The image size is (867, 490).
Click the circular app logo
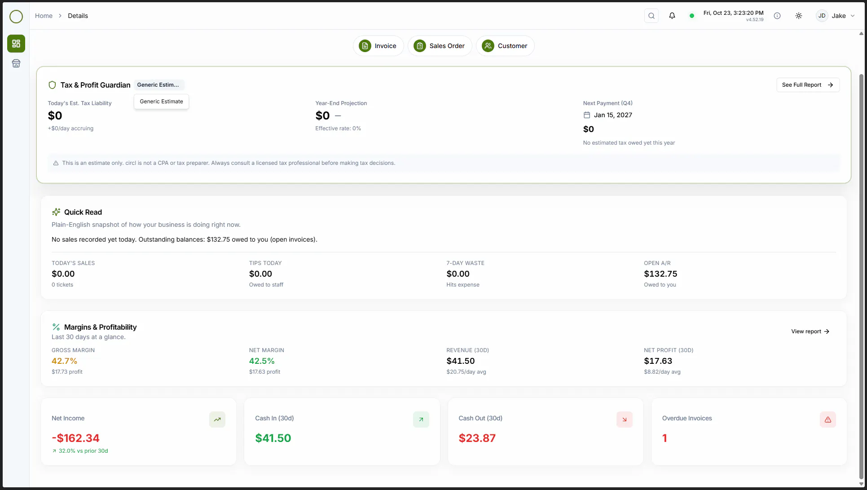point(16,17)
